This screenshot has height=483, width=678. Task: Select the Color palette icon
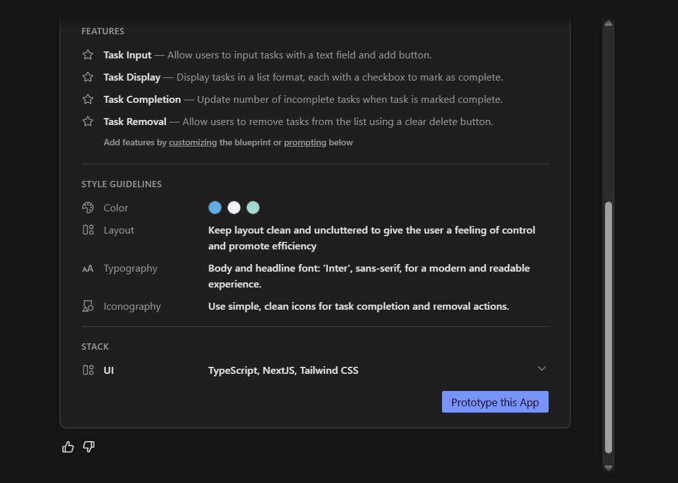[88, 208]
